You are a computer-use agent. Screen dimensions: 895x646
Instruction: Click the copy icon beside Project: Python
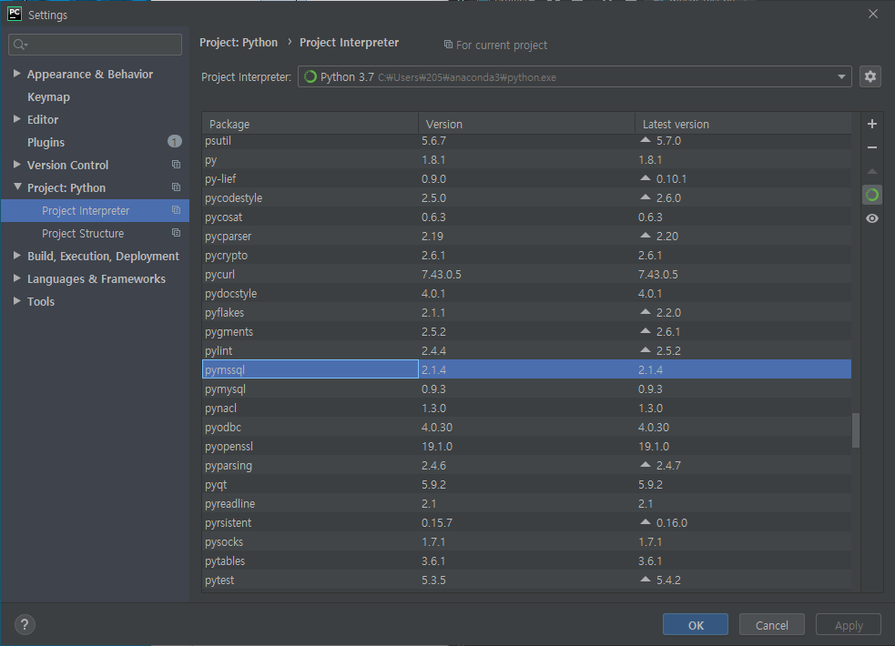[x=176, y=187]
